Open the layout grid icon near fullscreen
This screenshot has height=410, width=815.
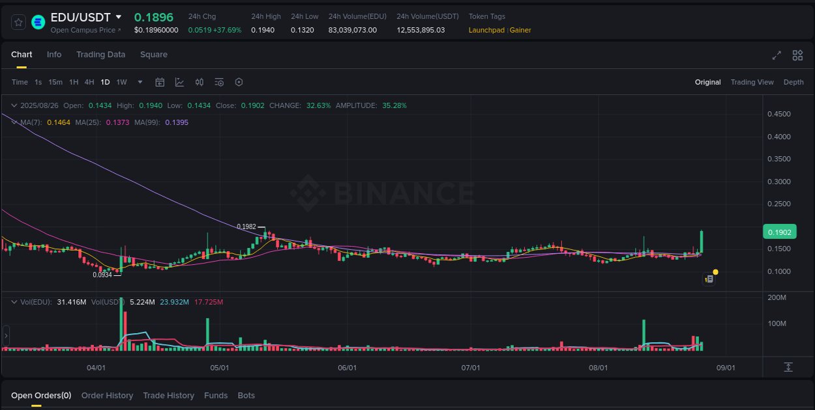coord(797,55)
